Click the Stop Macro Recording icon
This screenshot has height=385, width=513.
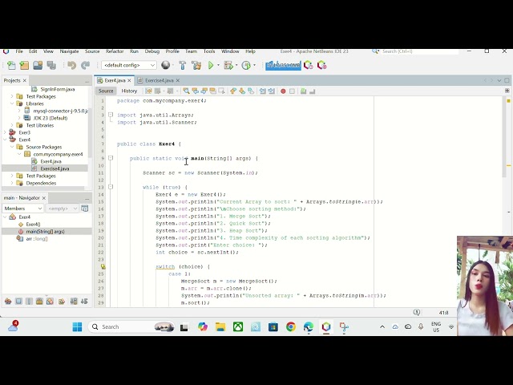tap(292, 91)
